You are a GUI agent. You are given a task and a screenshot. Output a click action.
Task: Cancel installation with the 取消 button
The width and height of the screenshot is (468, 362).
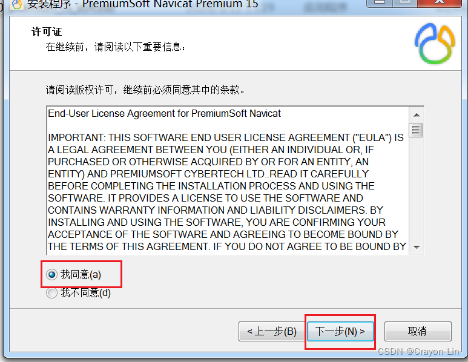coord(418,331)
